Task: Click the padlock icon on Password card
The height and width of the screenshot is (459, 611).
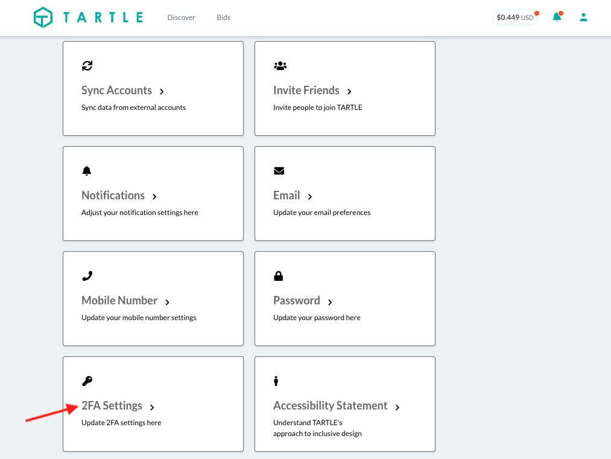Action: (278, 276)
